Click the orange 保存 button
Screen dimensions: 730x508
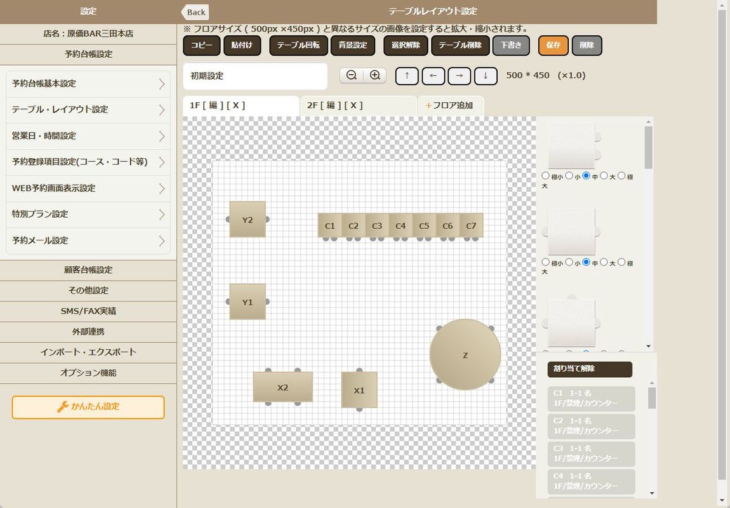tap(553, 46)
